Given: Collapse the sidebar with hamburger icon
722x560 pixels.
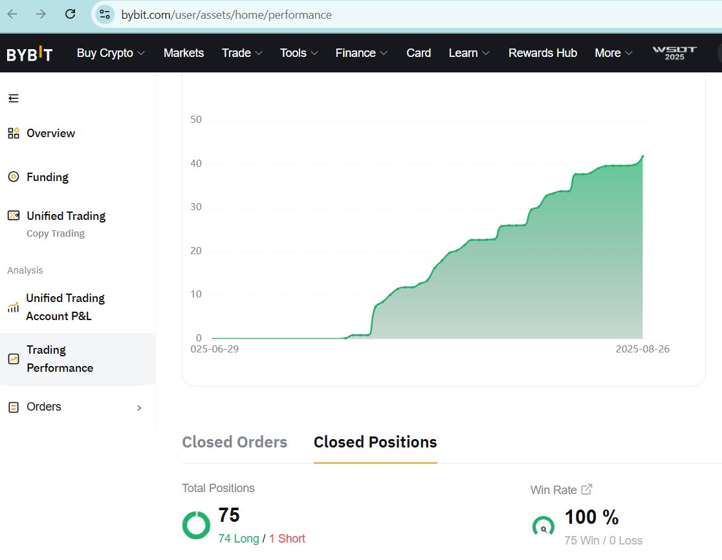Looking at the screenshot, I should tap(14, 98).
